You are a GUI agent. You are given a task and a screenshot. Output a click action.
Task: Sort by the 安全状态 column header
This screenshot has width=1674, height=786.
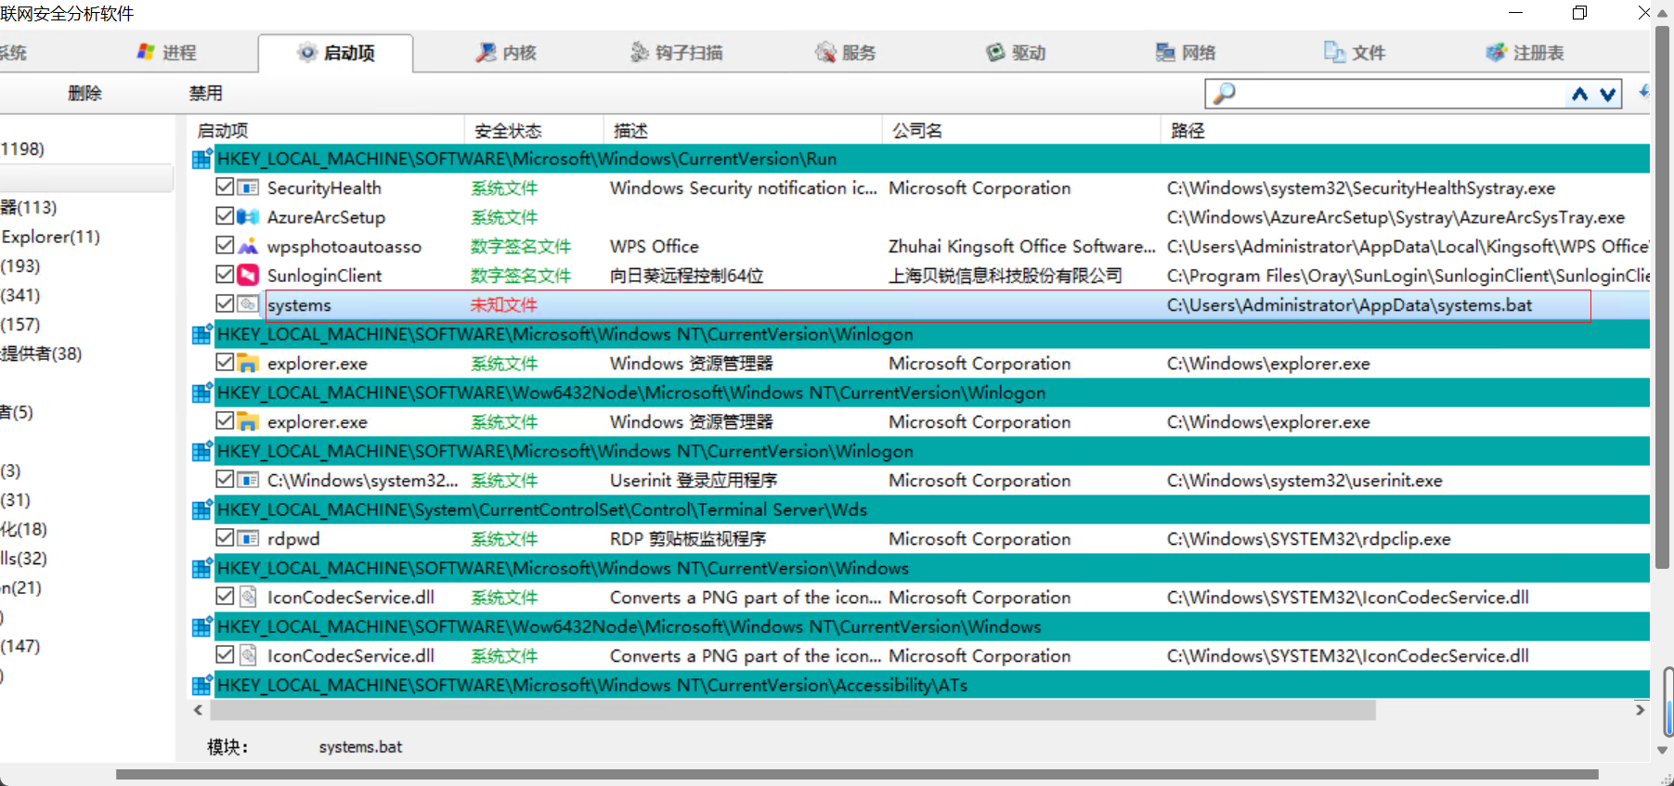[x=534, y=130]
